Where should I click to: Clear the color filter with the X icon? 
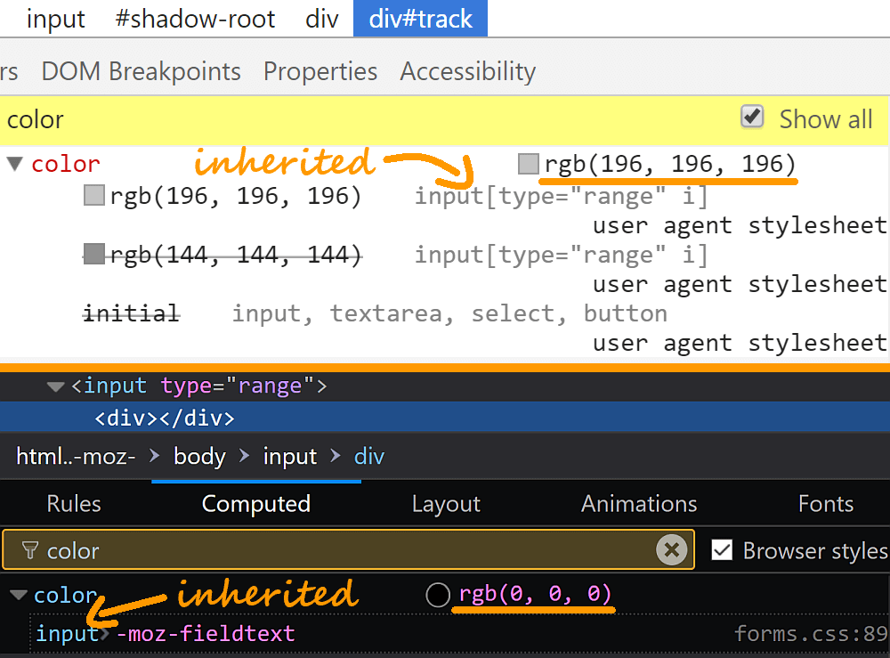672,550
